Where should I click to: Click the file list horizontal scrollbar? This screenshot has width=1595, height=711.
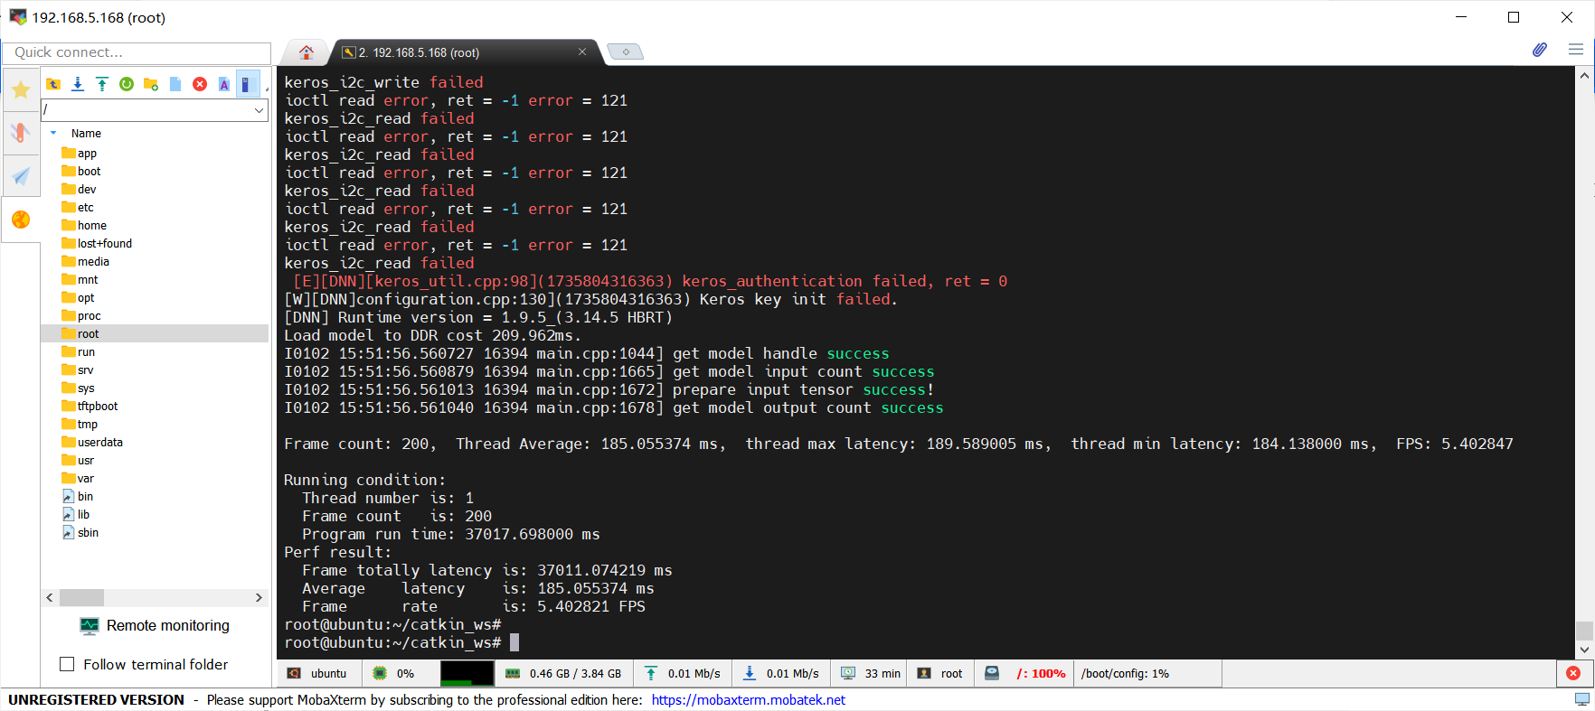tap(154, 597)
